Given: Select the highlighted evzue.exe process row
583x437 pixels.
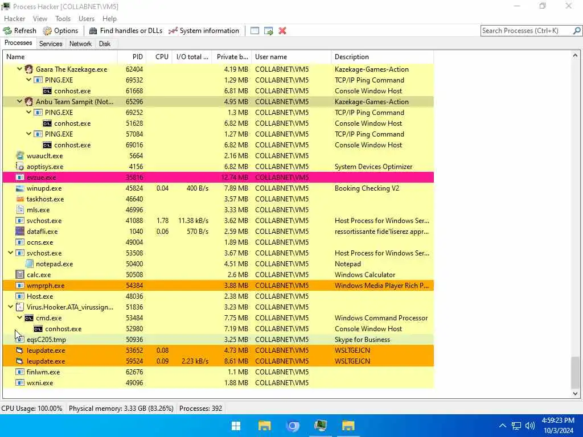Looking at the screenshot, I should [x=218, y=178].
